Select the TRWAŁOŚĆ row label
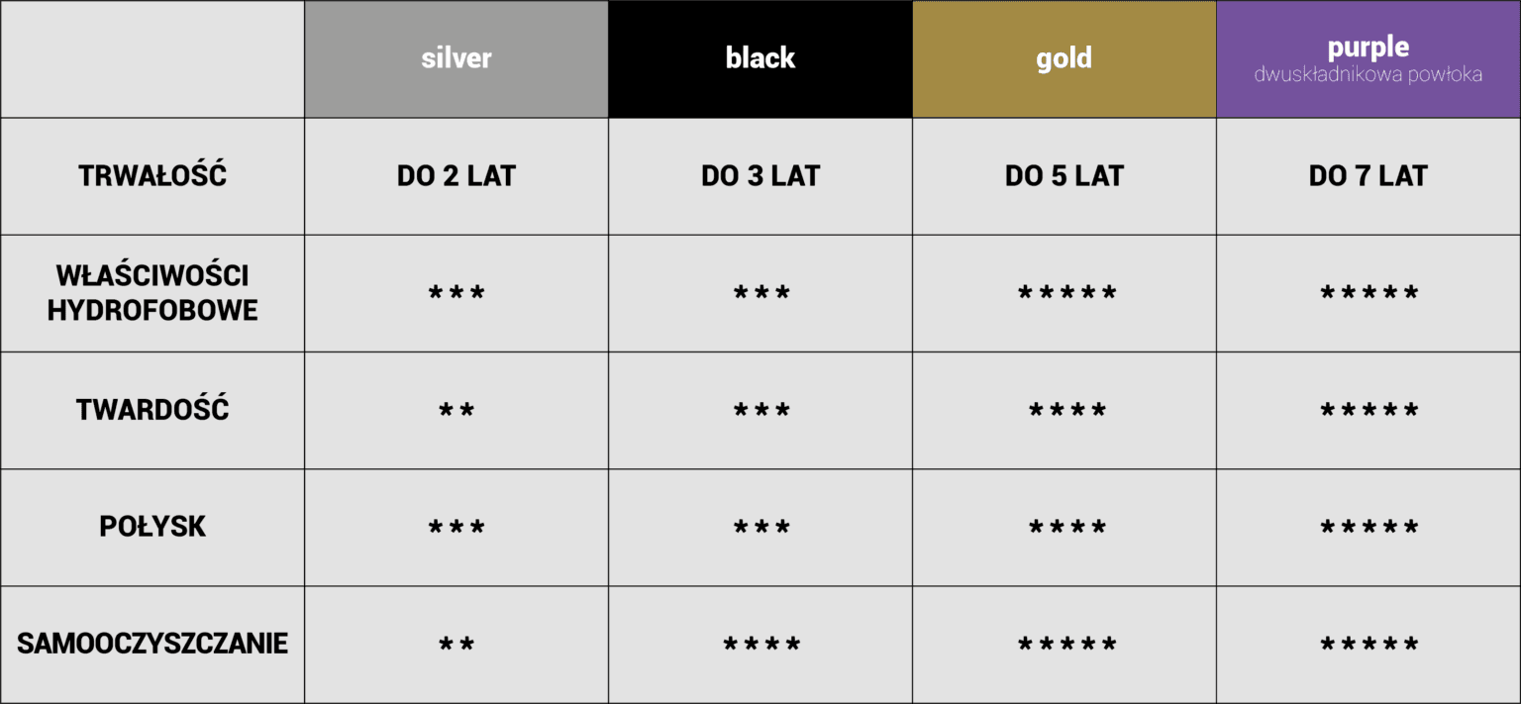The image size is (1521, 704). 152,176
